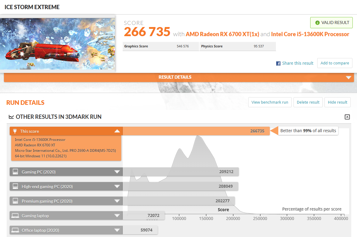Click Hide result button

[338, 102]
